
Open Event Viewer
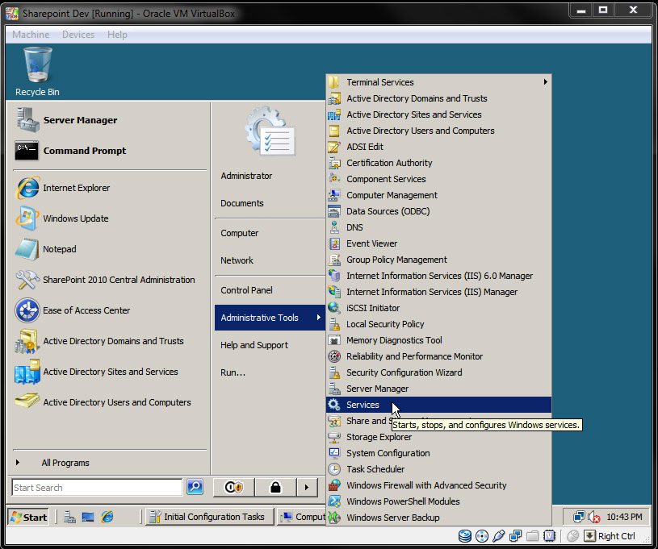point(438,243)
